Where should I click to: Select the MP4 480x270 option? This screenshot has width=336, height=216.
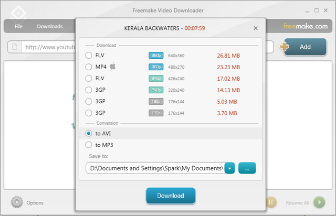89,67
